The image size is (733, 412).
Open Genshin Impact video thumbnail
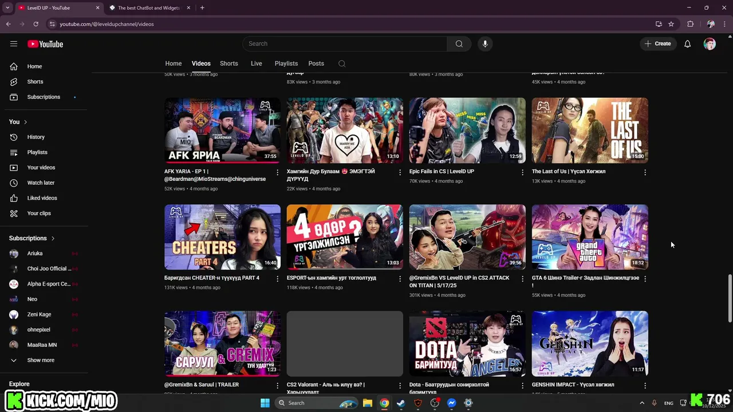click(x=590, y=343)
